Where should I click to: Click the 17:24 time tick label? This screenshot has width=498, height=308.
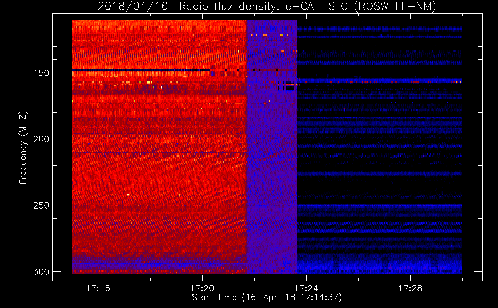tap(306, 289)
